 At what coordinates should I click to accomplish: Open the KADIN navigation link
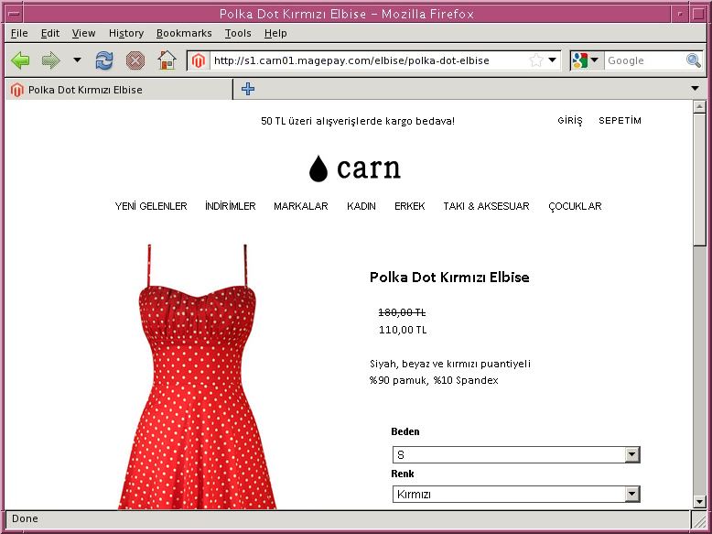pos(361,206)
